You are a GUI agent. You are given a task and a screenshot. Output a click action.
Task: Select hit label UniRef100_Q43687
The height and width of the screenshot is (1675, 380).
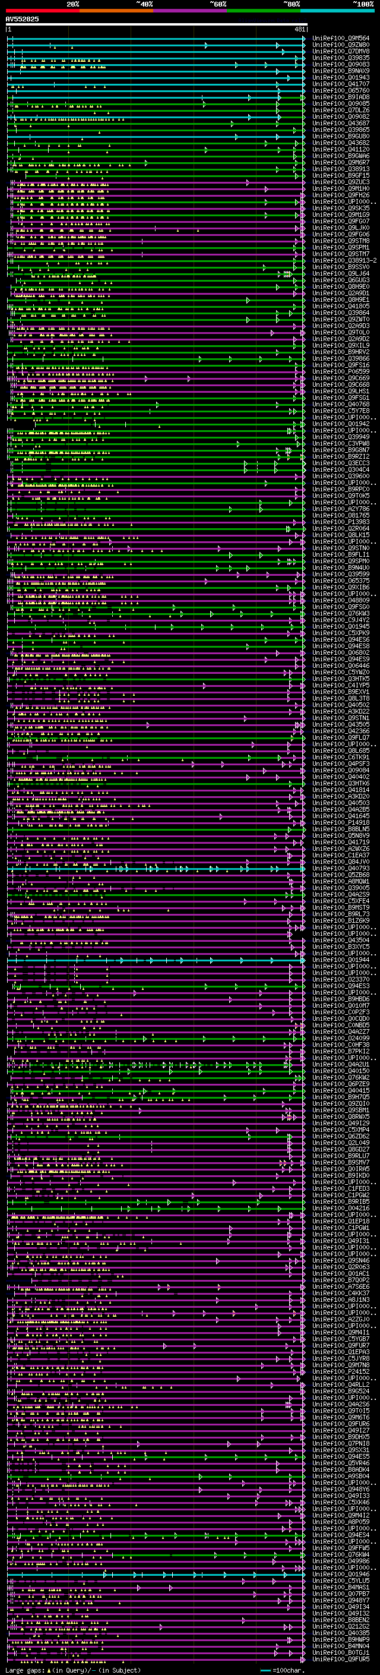point(340,123)
